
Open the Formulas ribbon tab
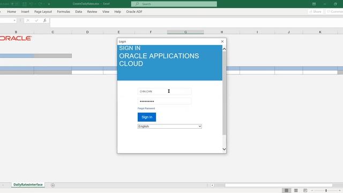point(63,12)
